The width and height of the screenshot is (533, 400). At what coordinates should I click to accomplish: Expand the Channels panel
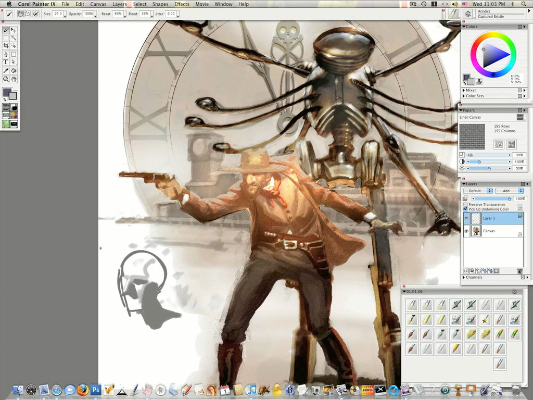[464, 278]
